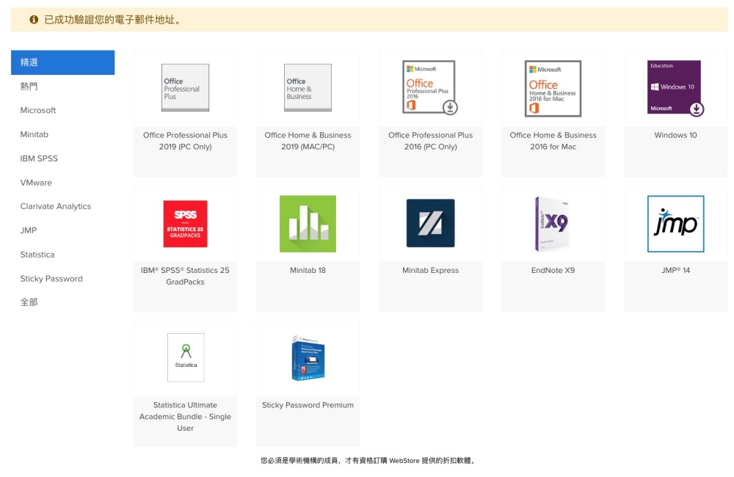The height and width of the screenshot is (477, 734).
Task: Click the Office Professional Plus 2016 title link
Action: pos(430,141)
